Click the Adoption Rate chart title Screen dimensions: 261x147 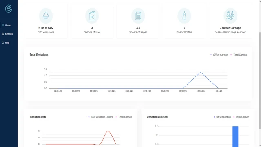[38, 117]
